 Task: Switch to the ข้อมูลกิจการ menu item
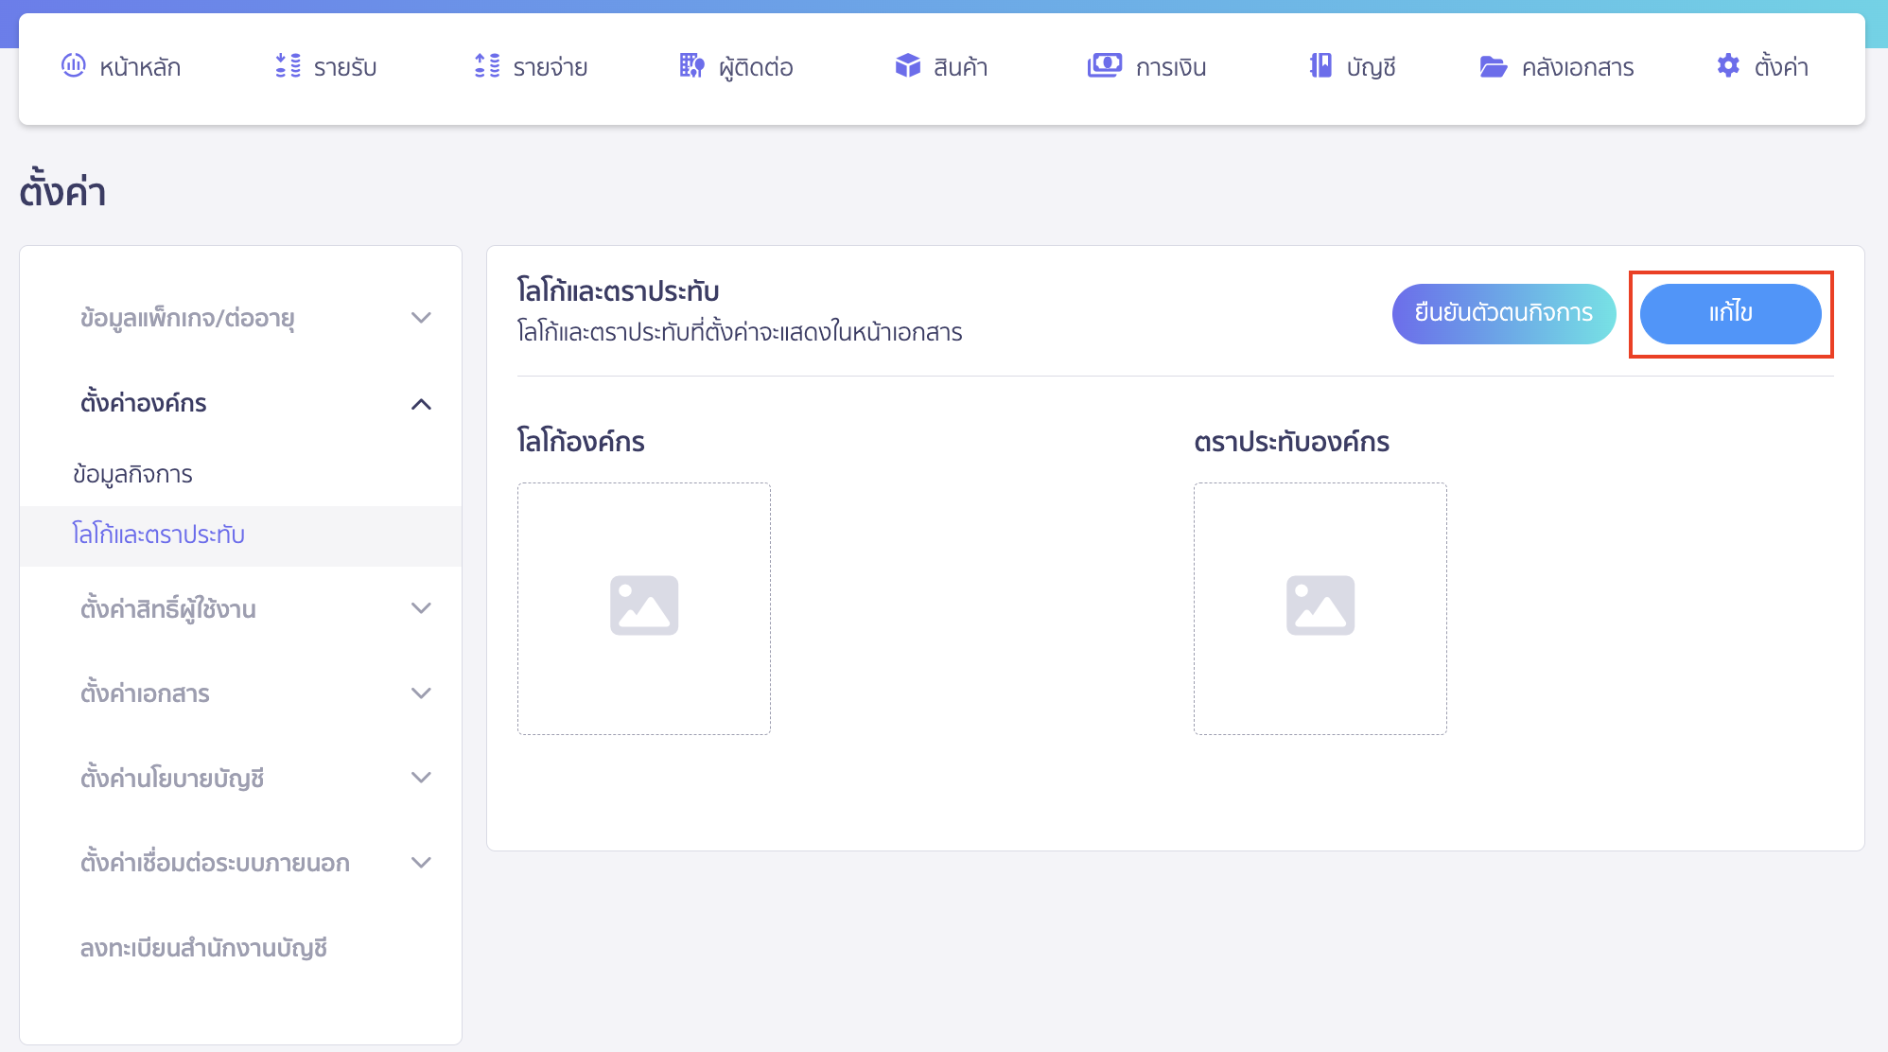(132, 473)
